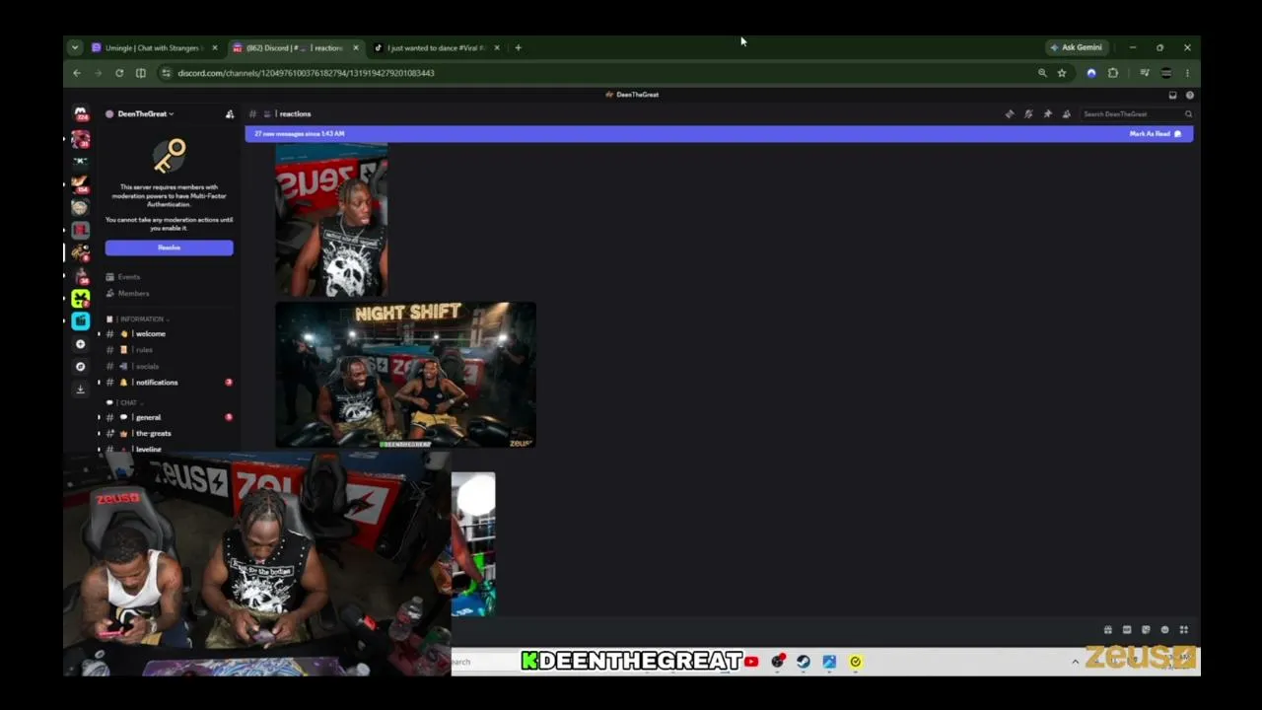Viewport: 1262px width, 710px height.
Task: Click Mark As Read on the new messages bar
Action: click(1156, 134)
